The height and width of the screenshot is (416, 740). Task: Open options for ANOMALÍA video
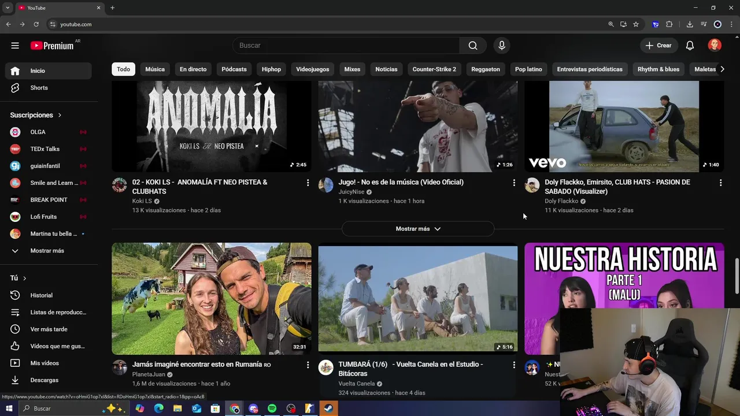tap(308, 183)
